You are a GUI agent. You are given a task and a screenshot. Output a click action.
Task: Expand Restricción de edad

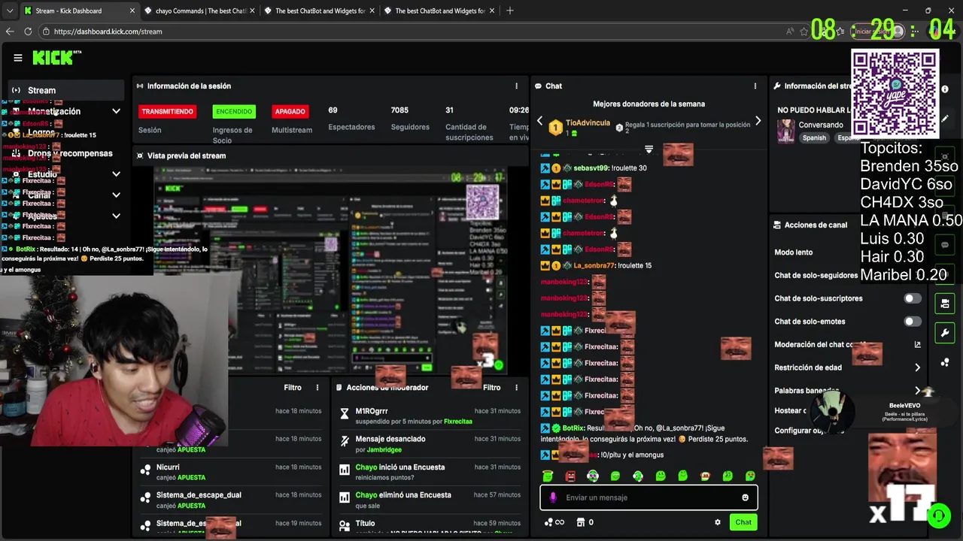917,367
